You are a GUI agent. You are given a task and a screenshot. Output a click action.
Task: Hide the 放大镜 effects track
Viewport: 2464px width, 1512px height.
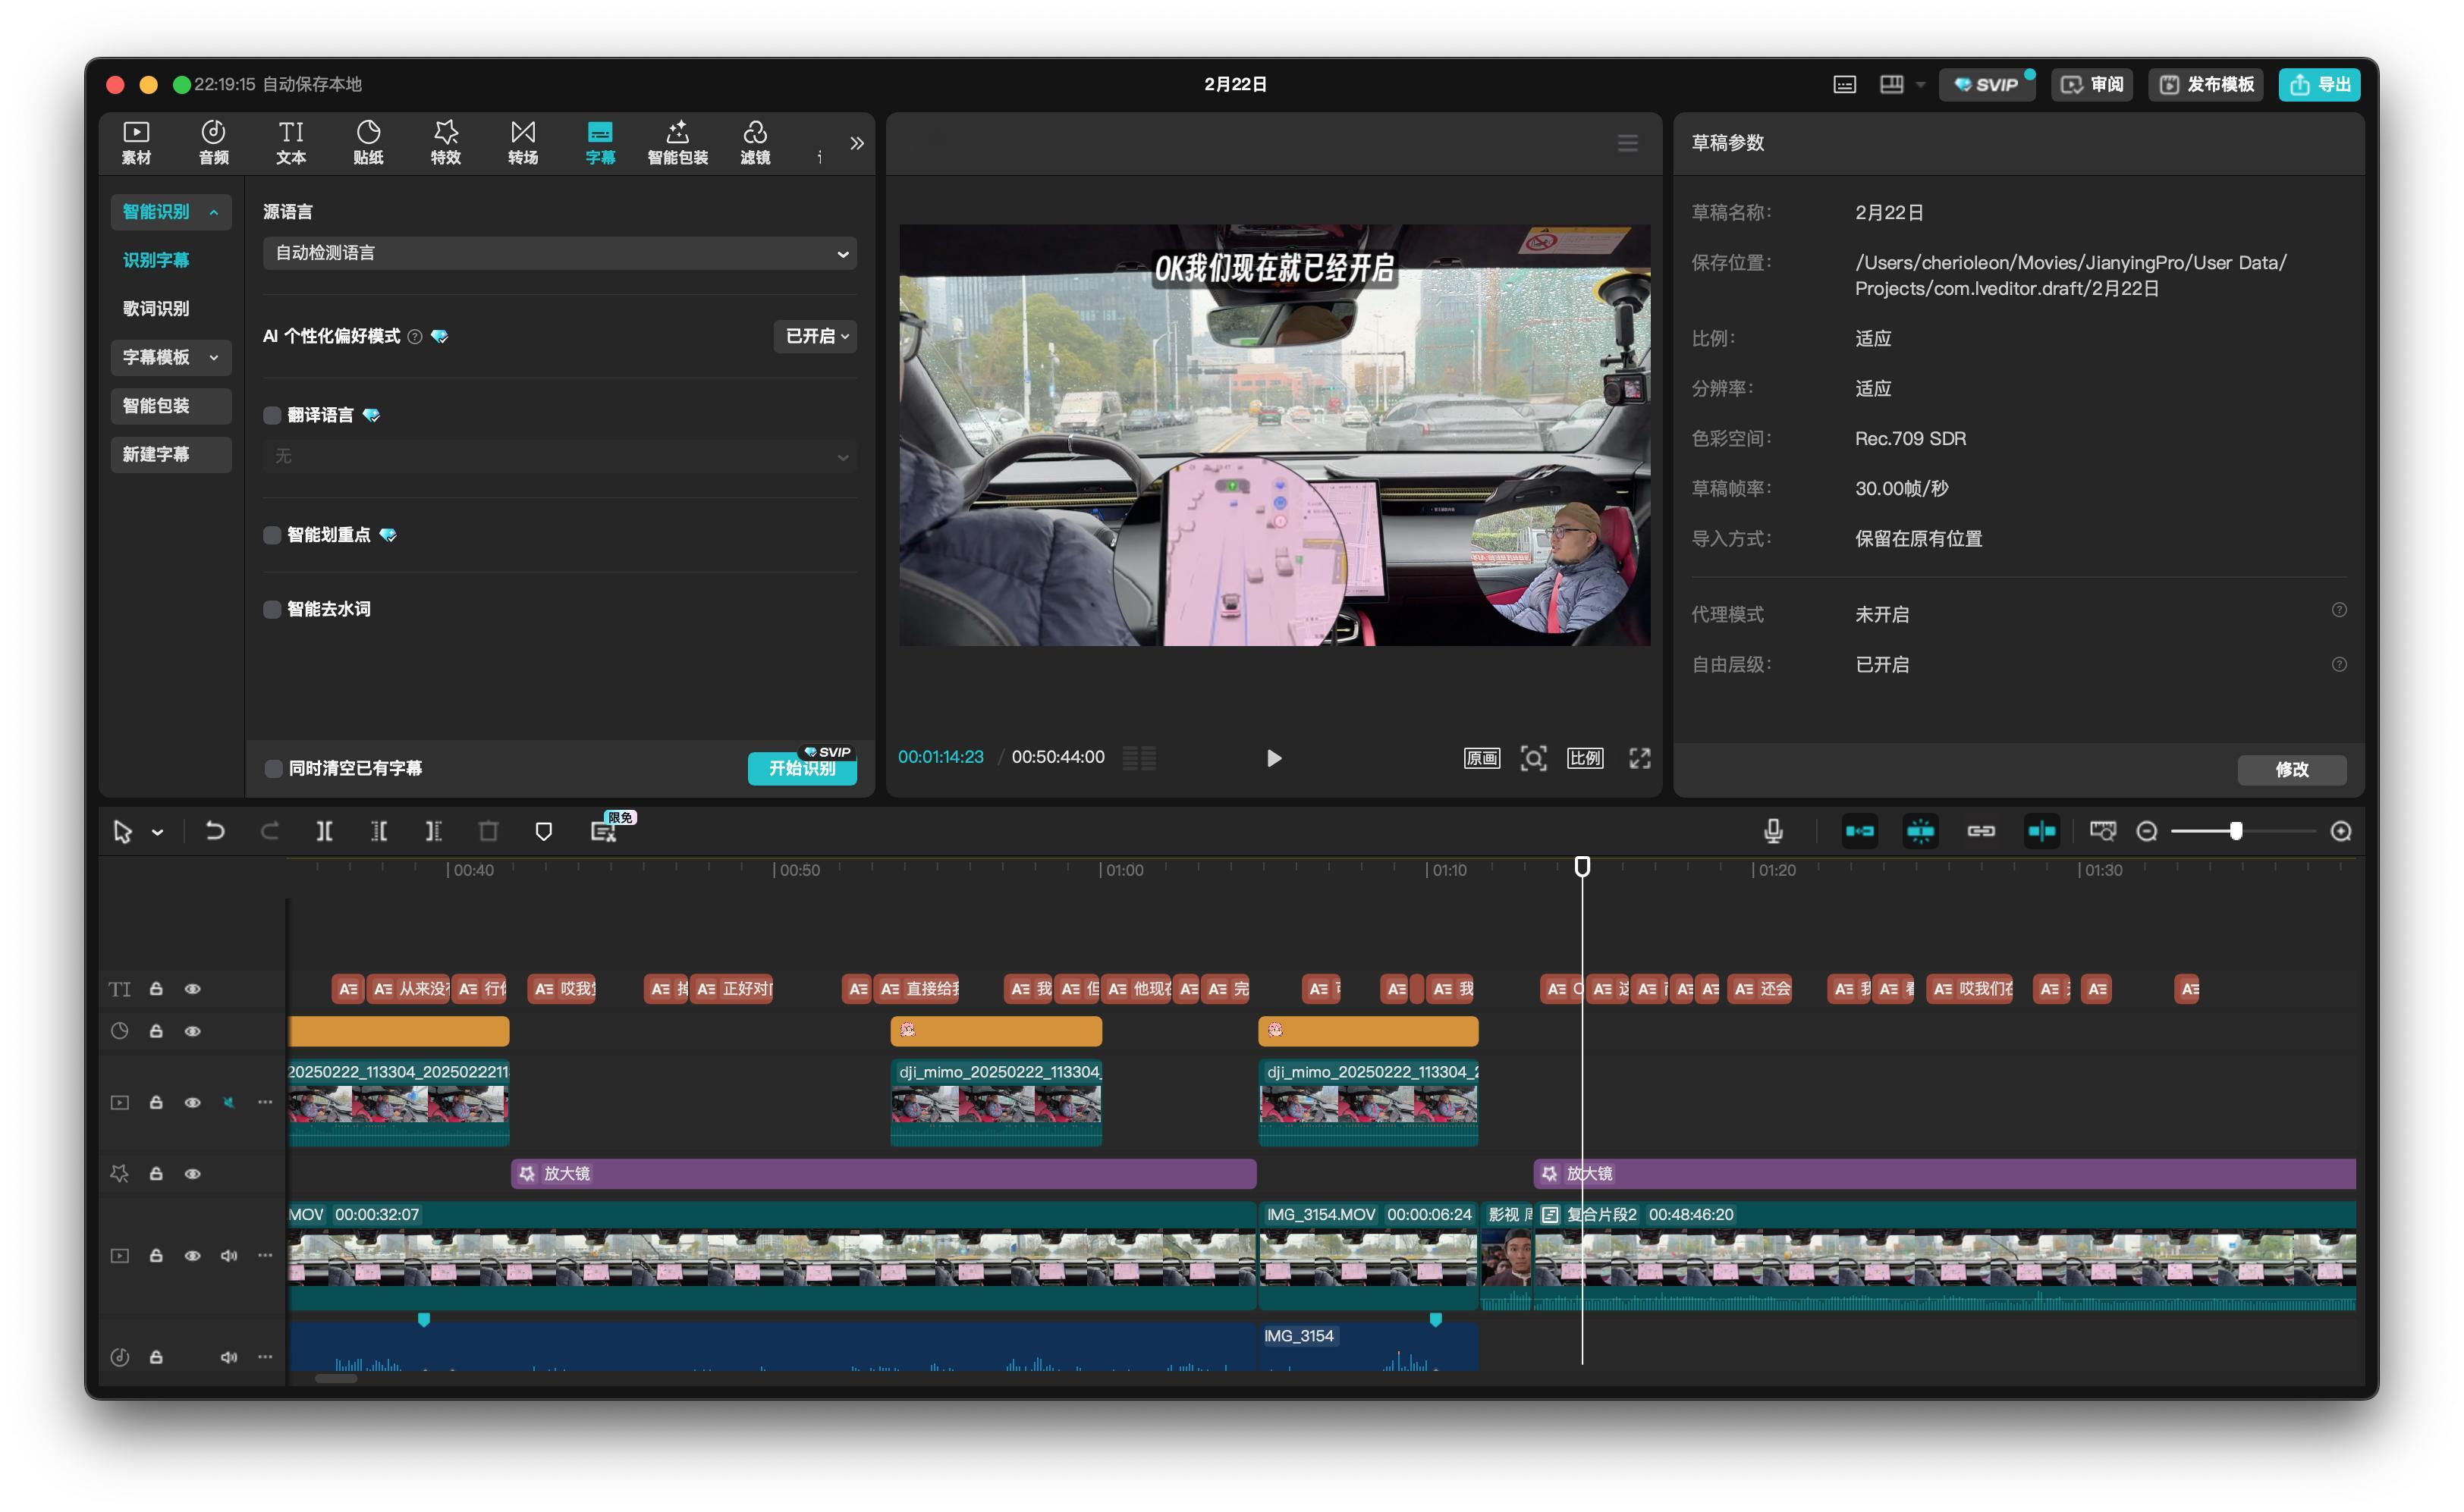[x=192, y=1174]
